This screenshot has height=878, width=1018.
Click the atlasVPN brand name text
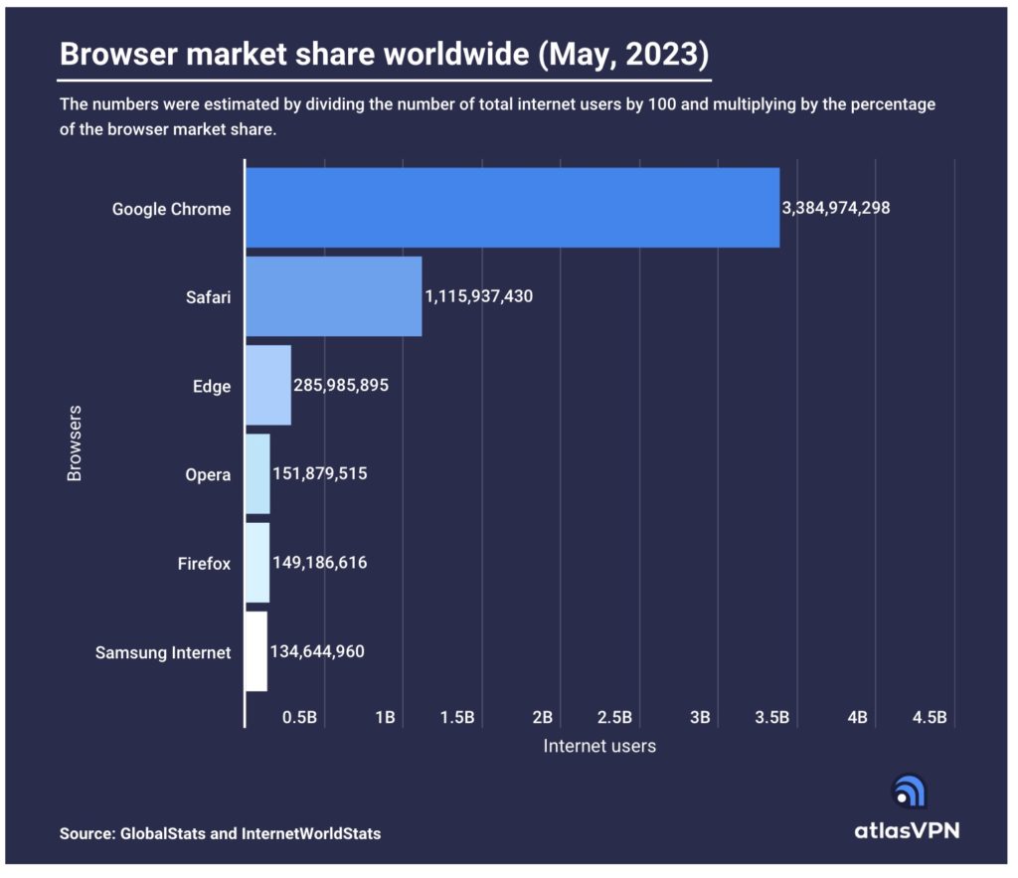[x=908, y=830]
